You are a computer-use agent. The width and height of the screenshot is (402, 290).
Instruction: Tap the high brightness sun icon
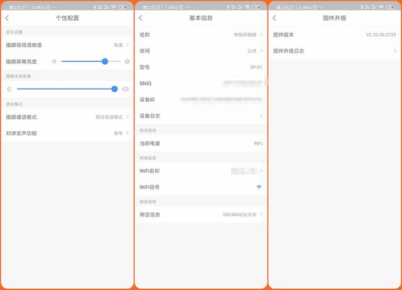(126, 62)
